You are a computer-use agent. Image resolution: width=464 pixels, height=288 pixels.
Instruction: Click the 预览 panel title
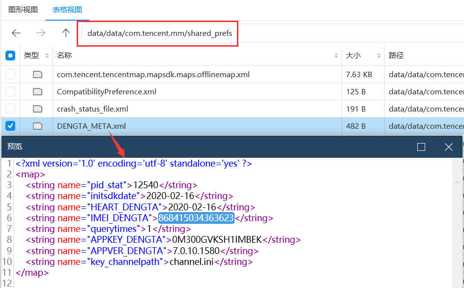15,146
